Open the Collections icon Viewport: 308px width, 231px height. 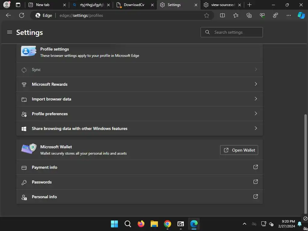pyautogui.click(x=249, y=15)
